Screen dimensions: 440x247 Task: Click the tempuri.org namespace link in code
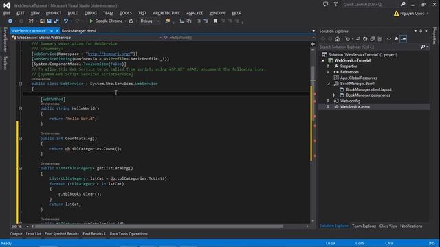[x=109, y=54]
